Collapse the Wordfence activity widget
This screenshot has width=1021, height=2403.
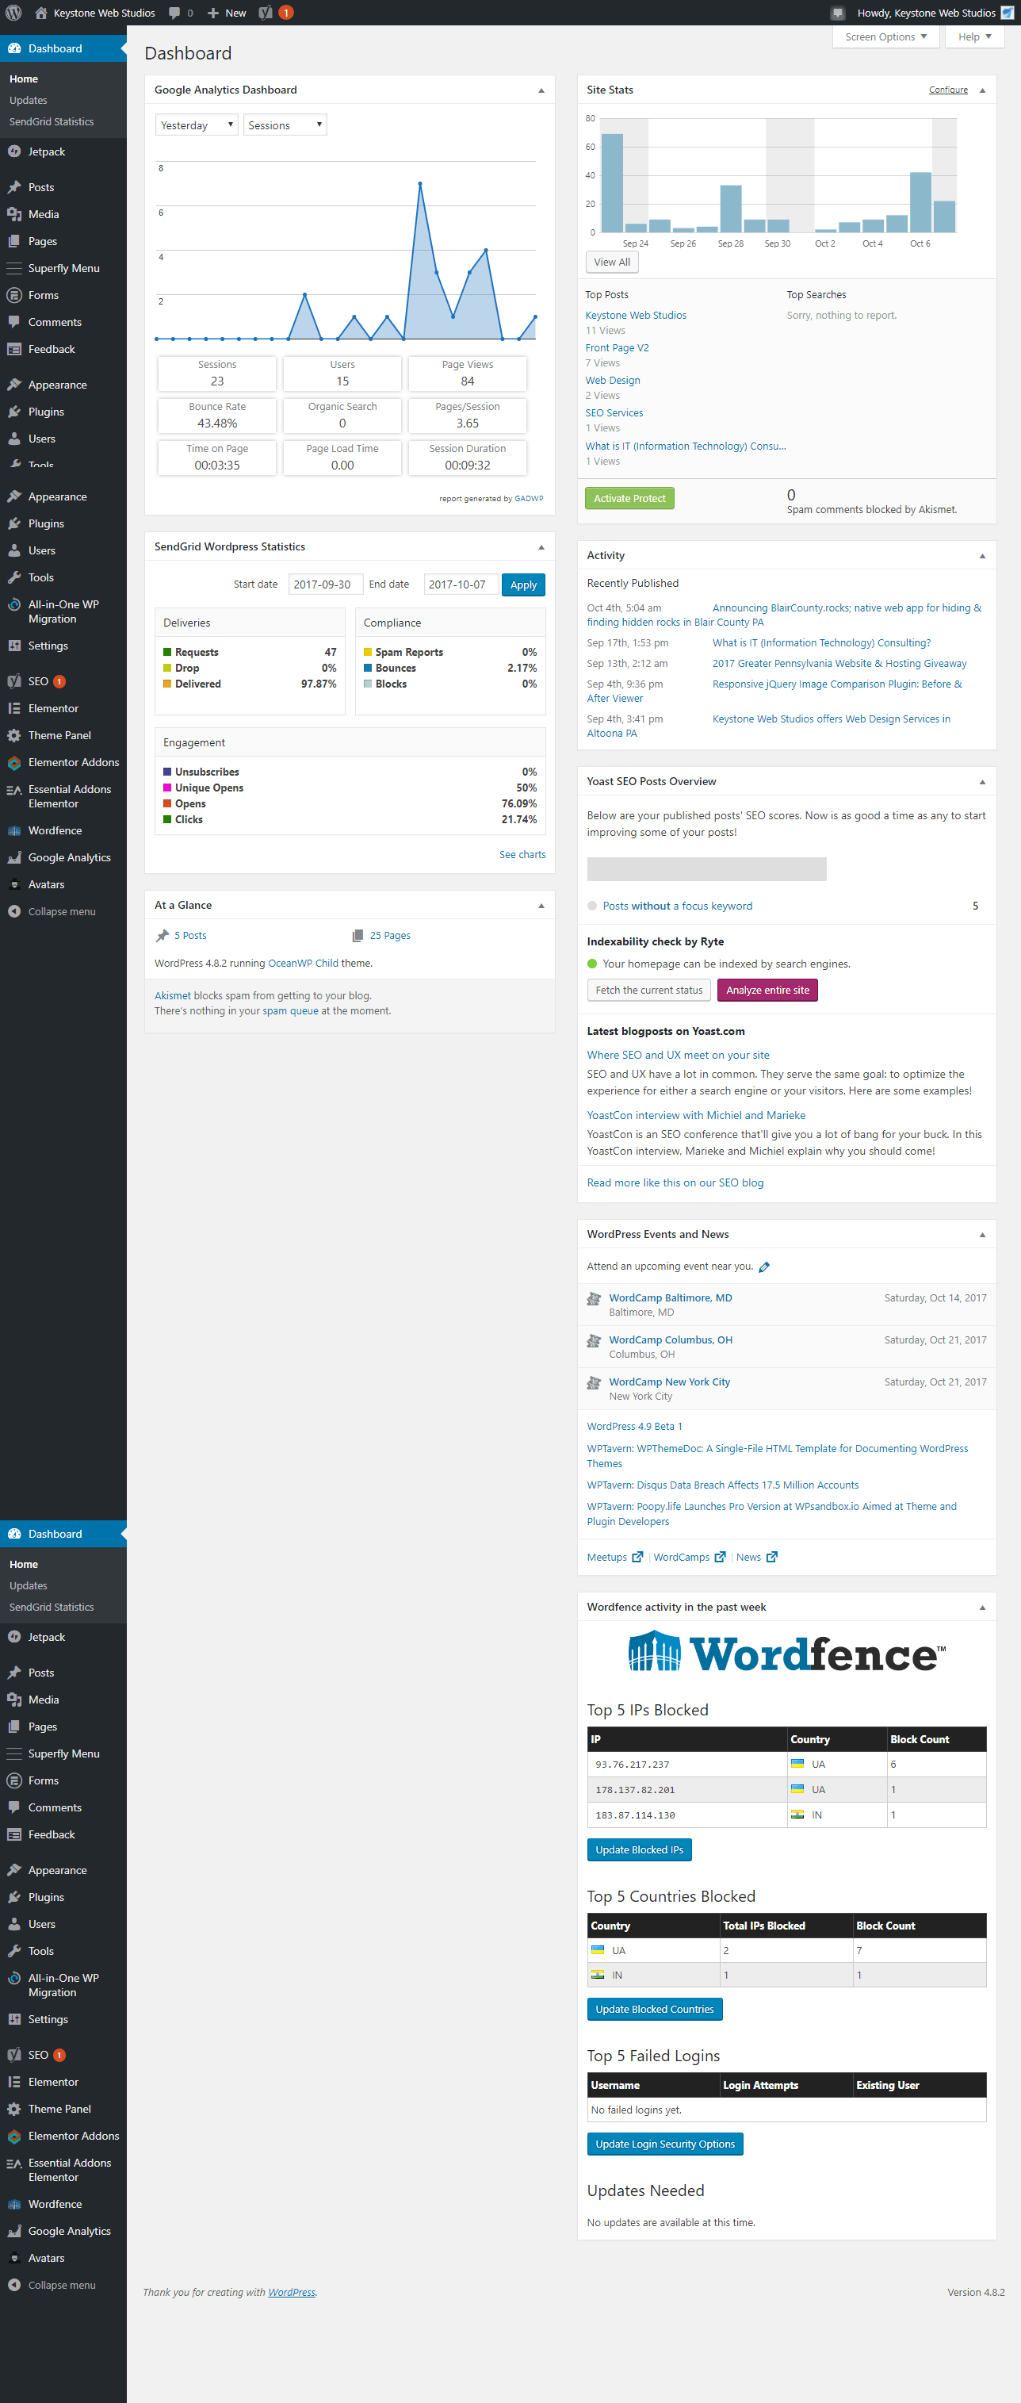[982, 1608]
